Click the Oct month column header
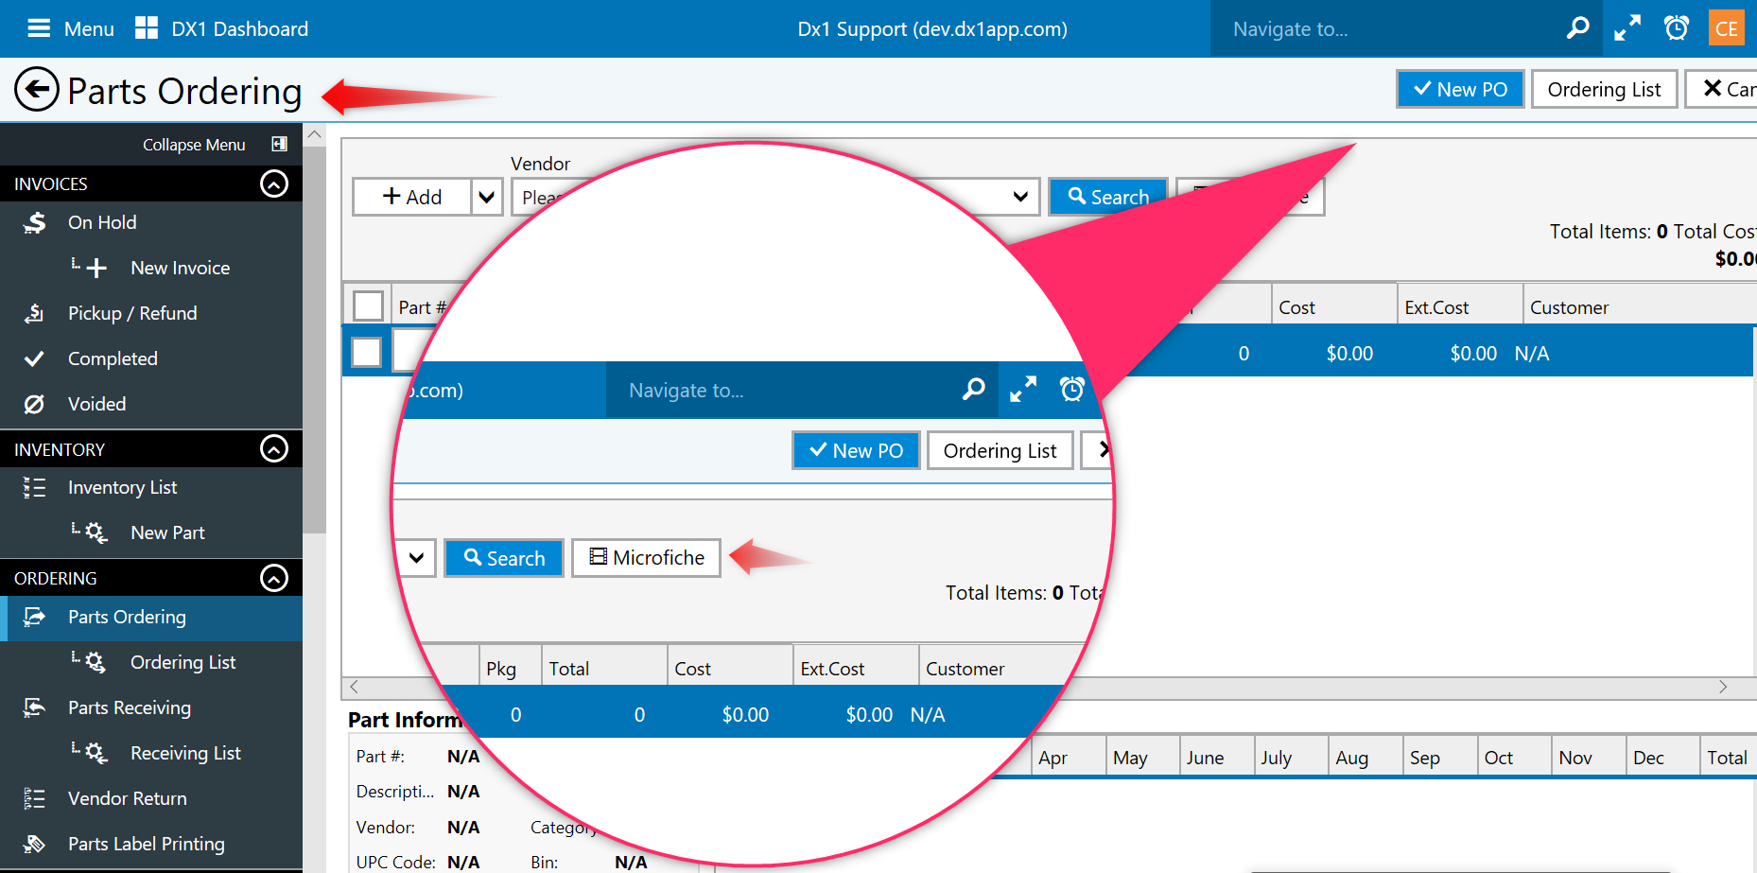 click(x=1513, y=757)
